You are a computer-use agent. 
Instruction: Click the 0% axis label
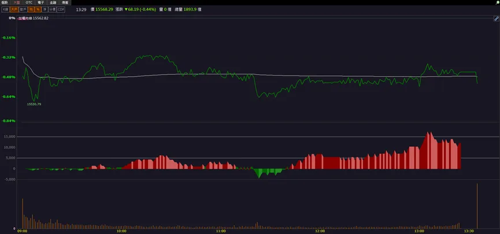pyautogui.click(x=12, y=18)
